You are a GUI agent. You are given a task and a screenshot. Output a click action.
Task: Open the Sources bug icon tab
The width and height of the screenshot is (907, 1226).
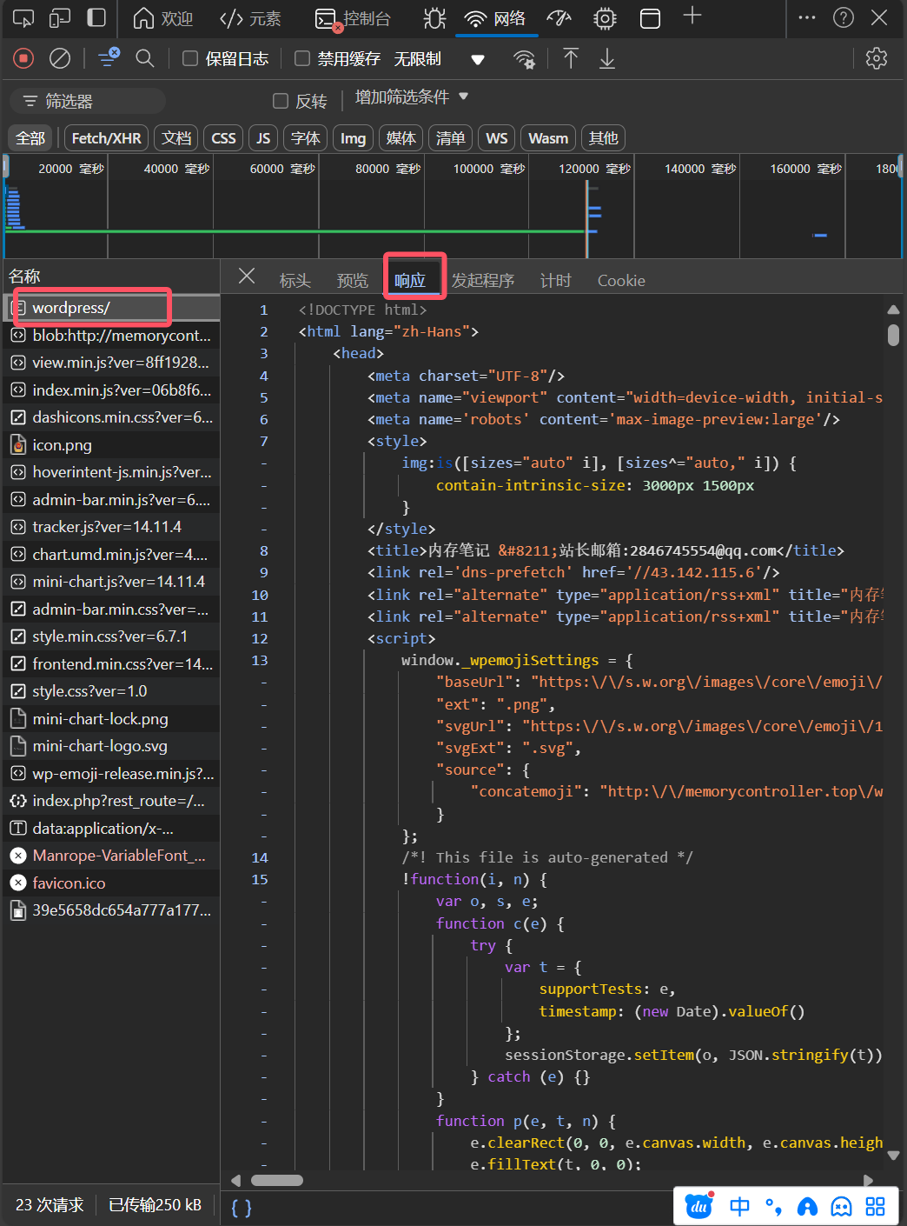coord(434,18)
